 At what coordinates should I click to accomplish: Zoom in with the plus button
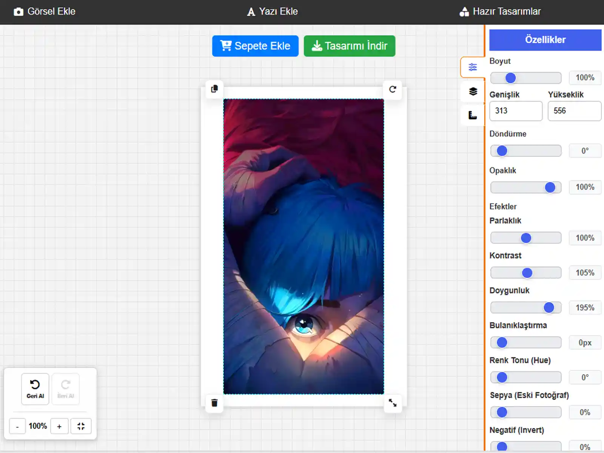click(59, 426)
